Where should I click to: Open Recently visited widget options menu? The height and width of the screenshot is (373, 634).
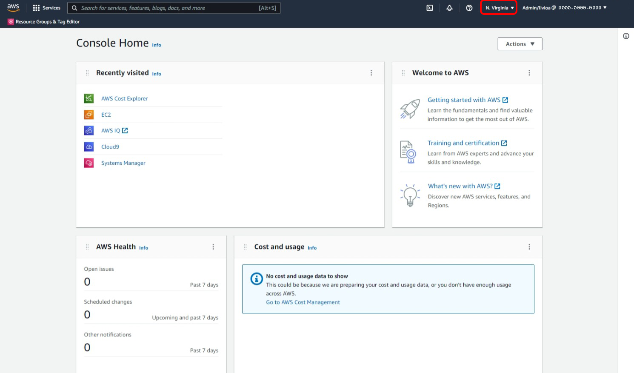click(371, 73)
